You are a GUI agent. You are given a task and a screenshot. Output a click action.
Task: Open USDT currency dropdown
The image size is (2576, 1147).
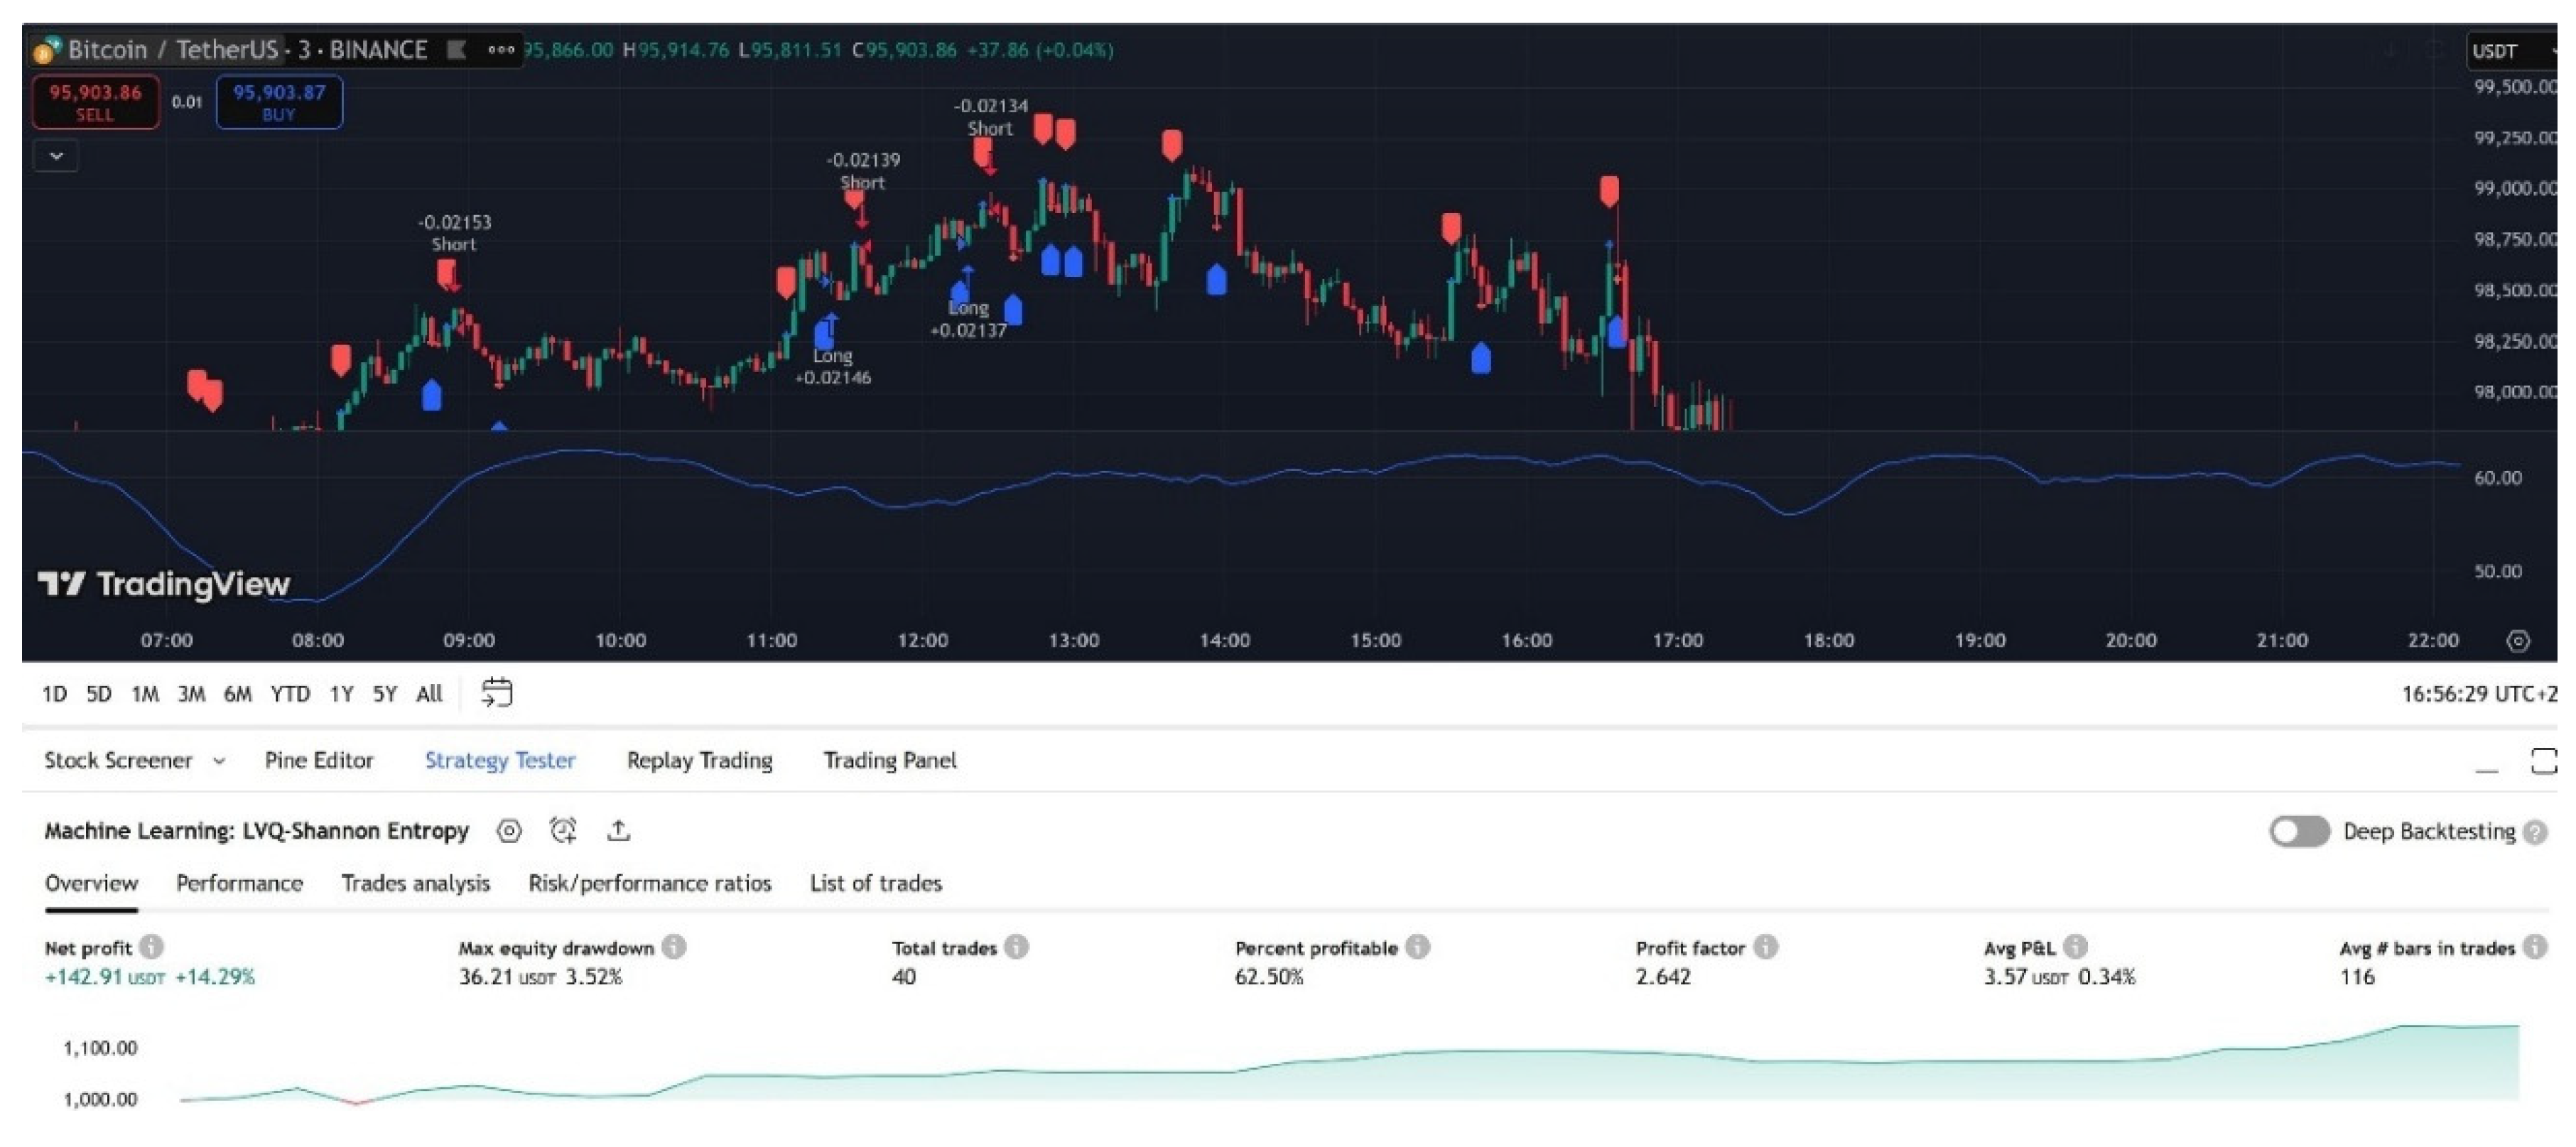pos(2509,51)
